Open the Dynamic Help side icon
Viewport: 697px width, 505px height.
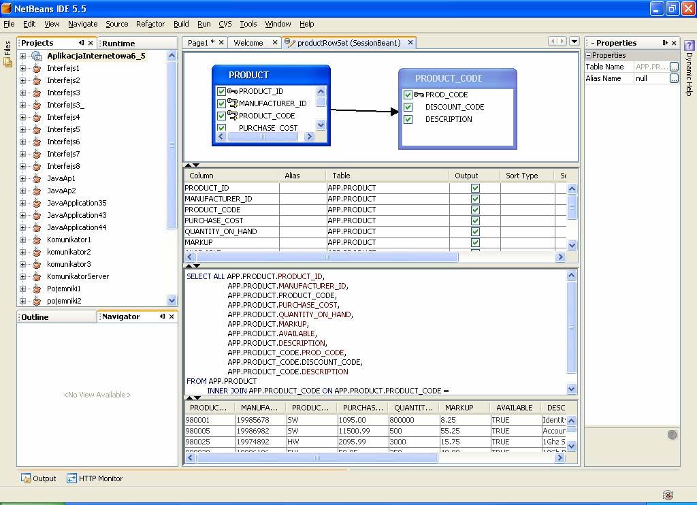(689, 46)
